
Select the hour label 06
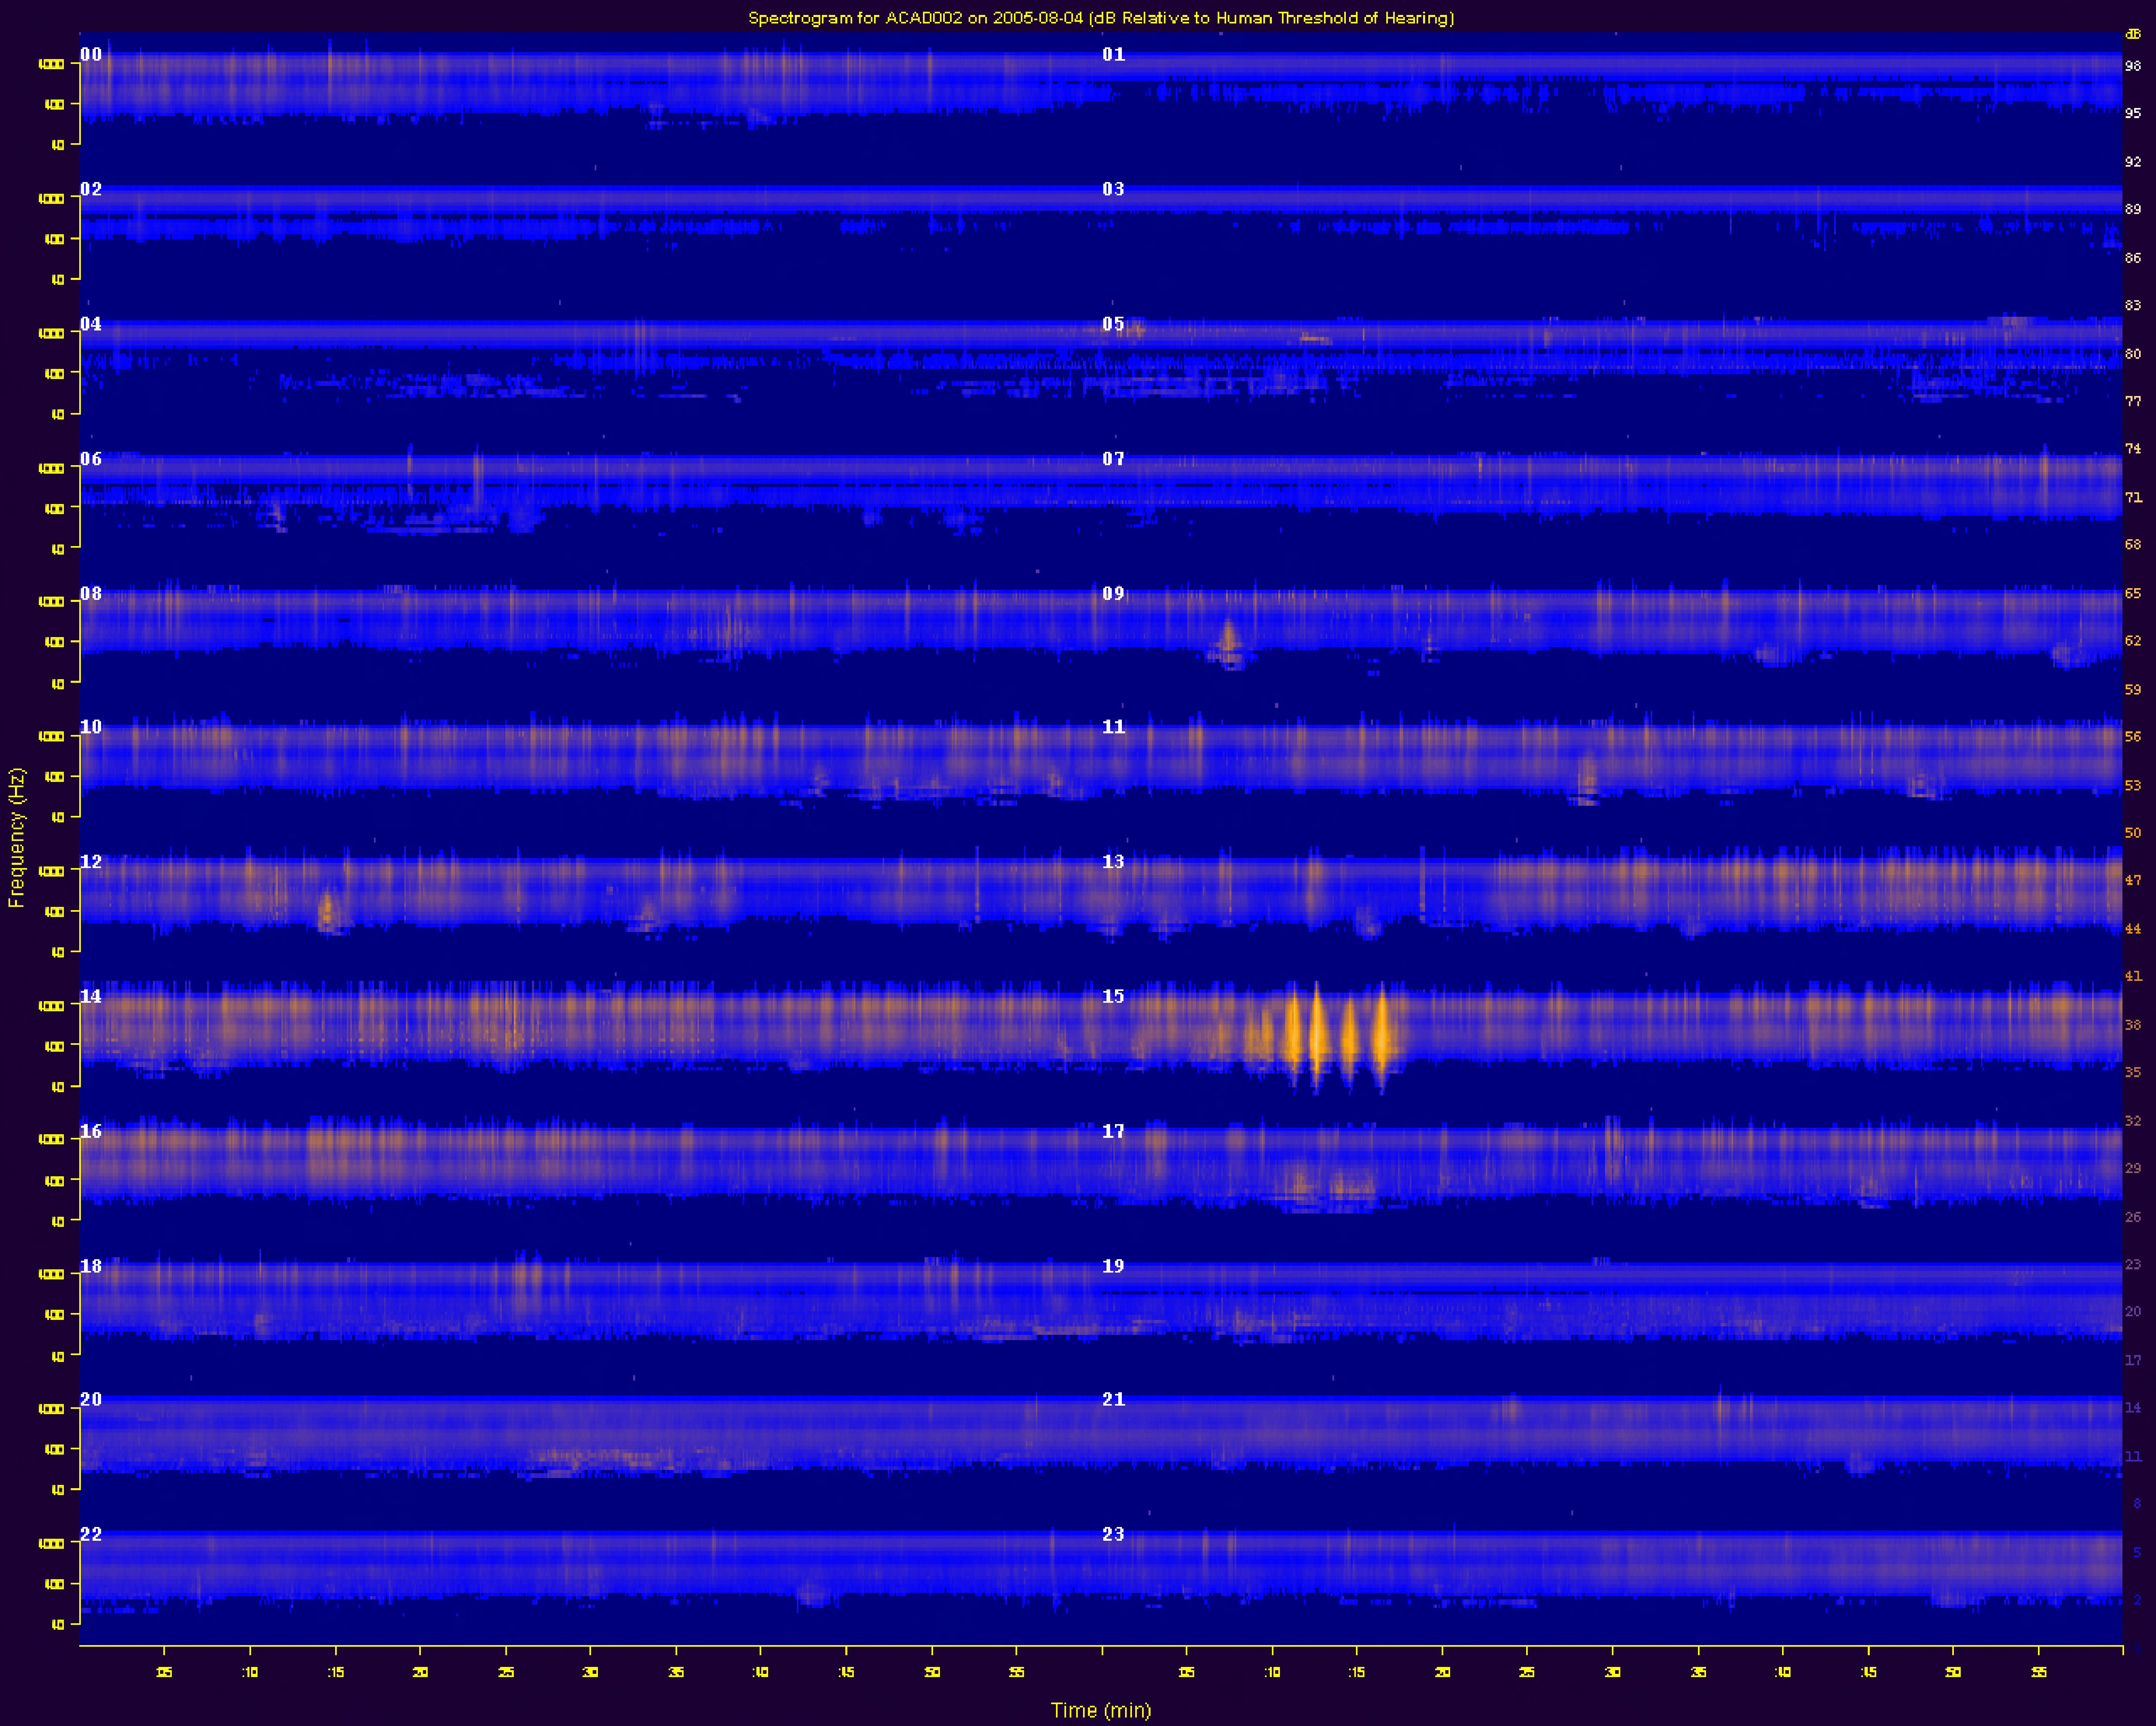91,459
